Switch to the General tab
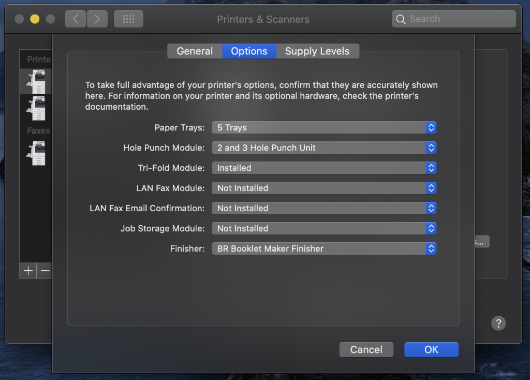The image size is (530, 380). point(195,51)
